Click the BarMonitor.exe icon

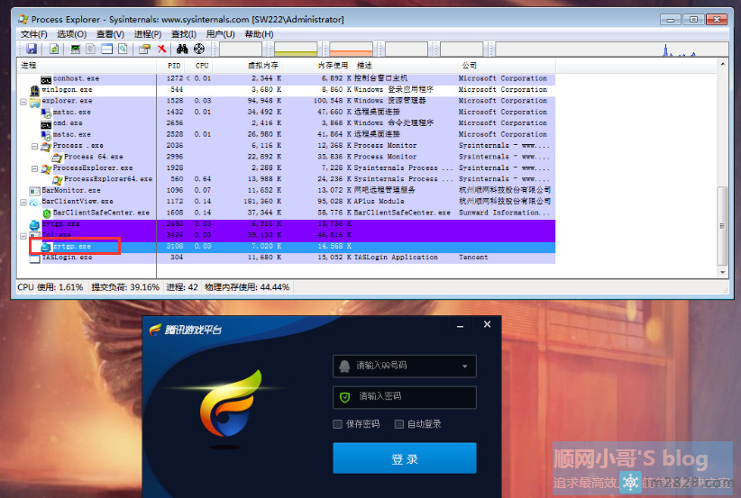[x=34, y=191]
